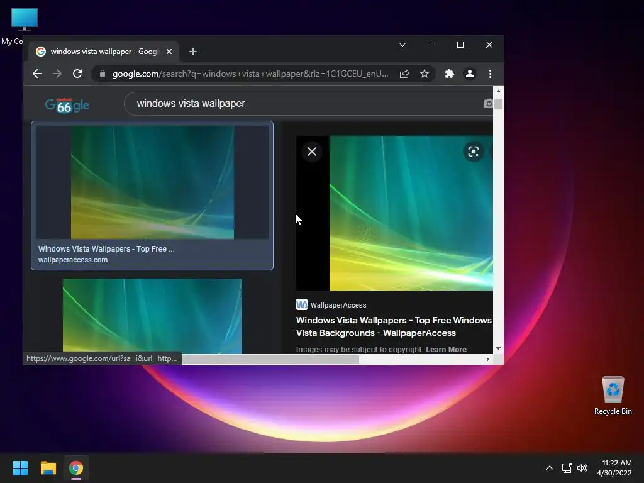Screen dimensions: 644x483
Task: Open a new tab with the plus button
Action: 193,52
